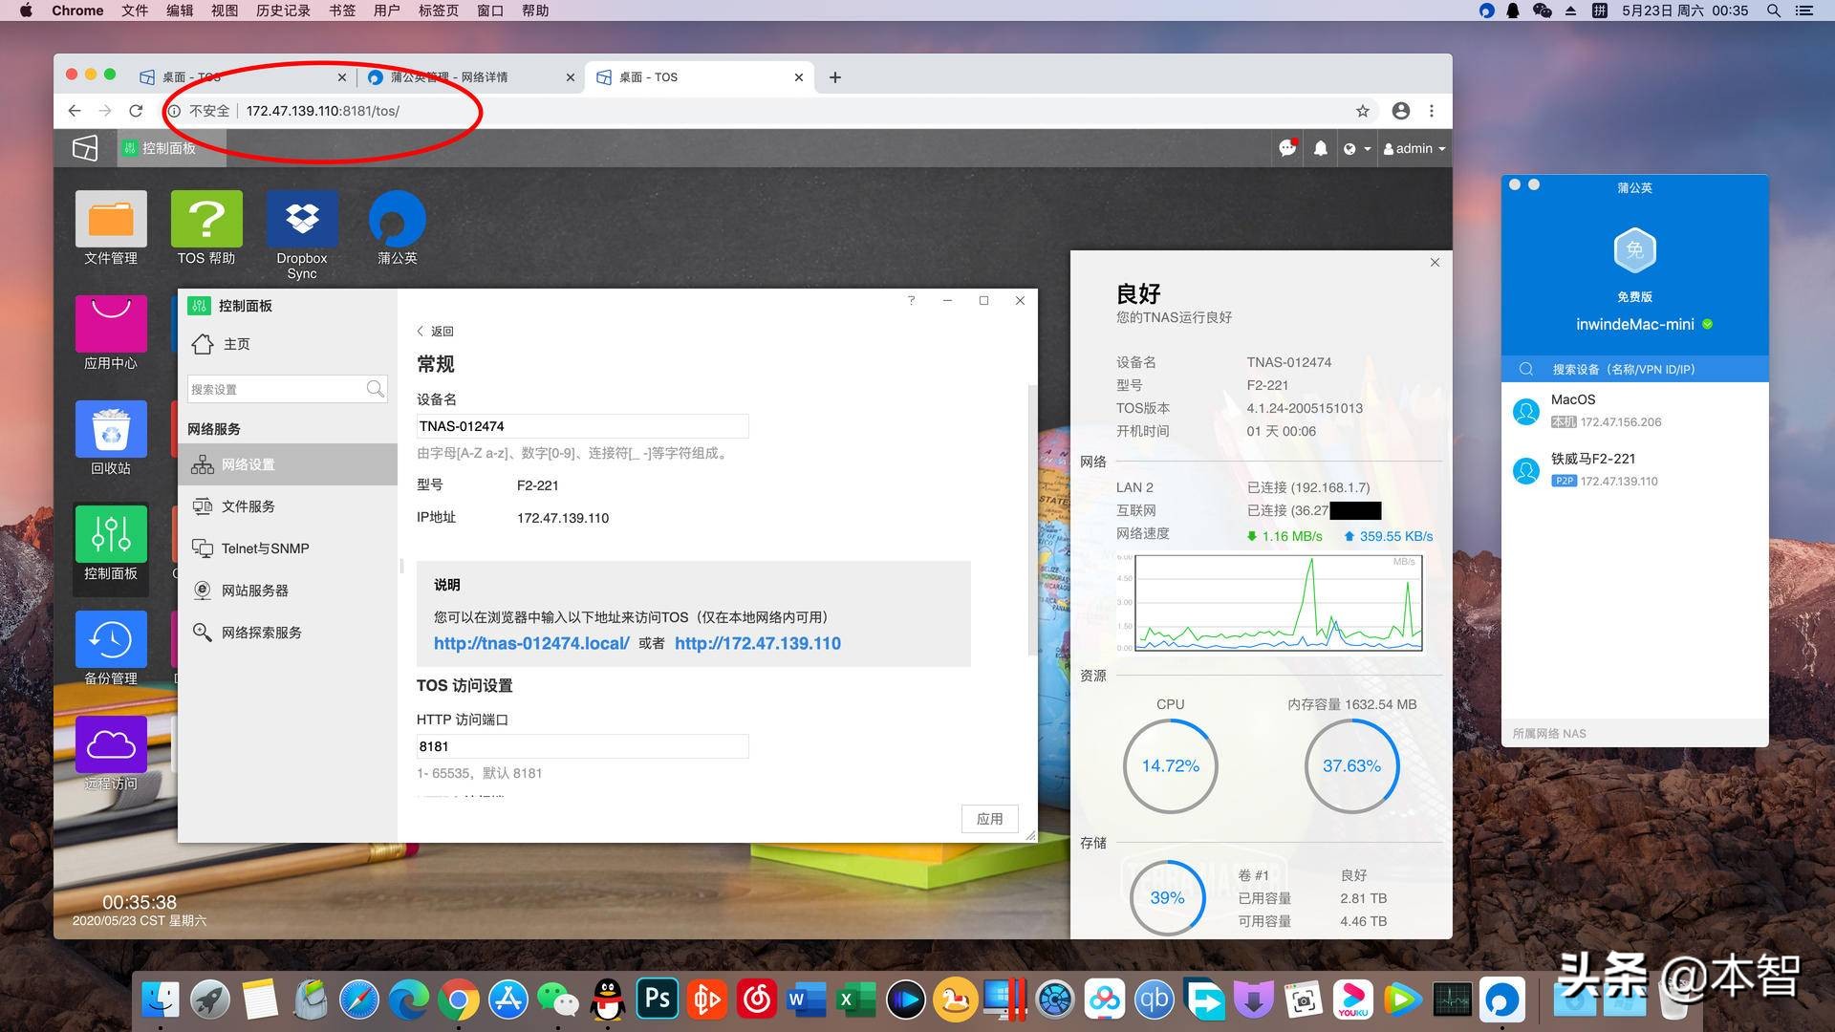Viewport: 1835px width, 1032px height.
Task: Open Photoshop from the Dock
Action: pos(657,1000)
